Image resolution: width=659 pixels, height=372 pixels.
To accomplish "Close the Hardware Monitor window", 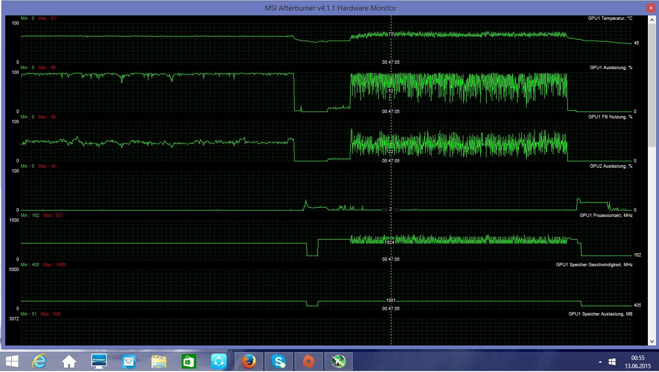I will coord(651,8).
